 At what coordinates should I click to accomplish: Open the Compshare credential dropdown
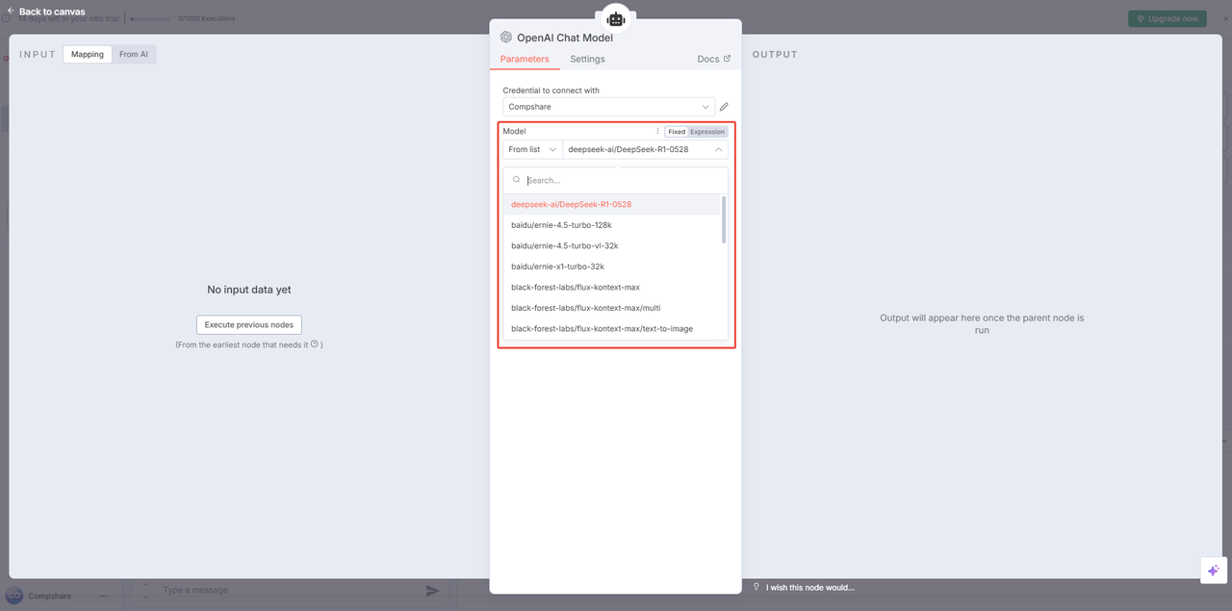tap(608, 107)
